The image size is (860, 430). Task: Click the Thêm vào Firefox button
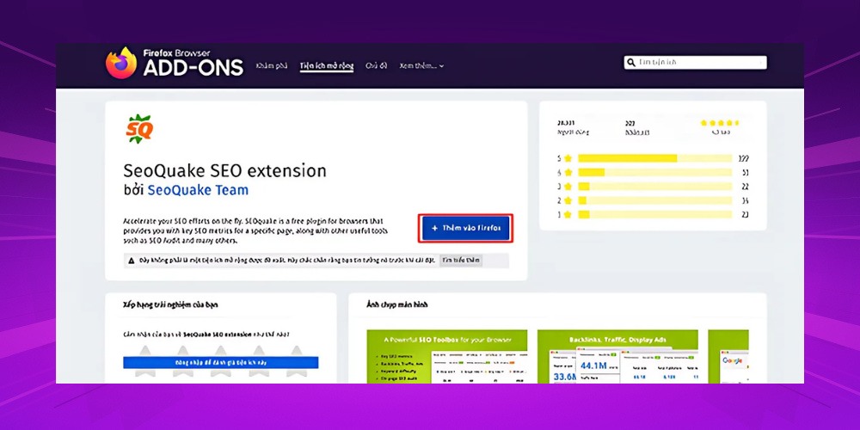[465, 228]
